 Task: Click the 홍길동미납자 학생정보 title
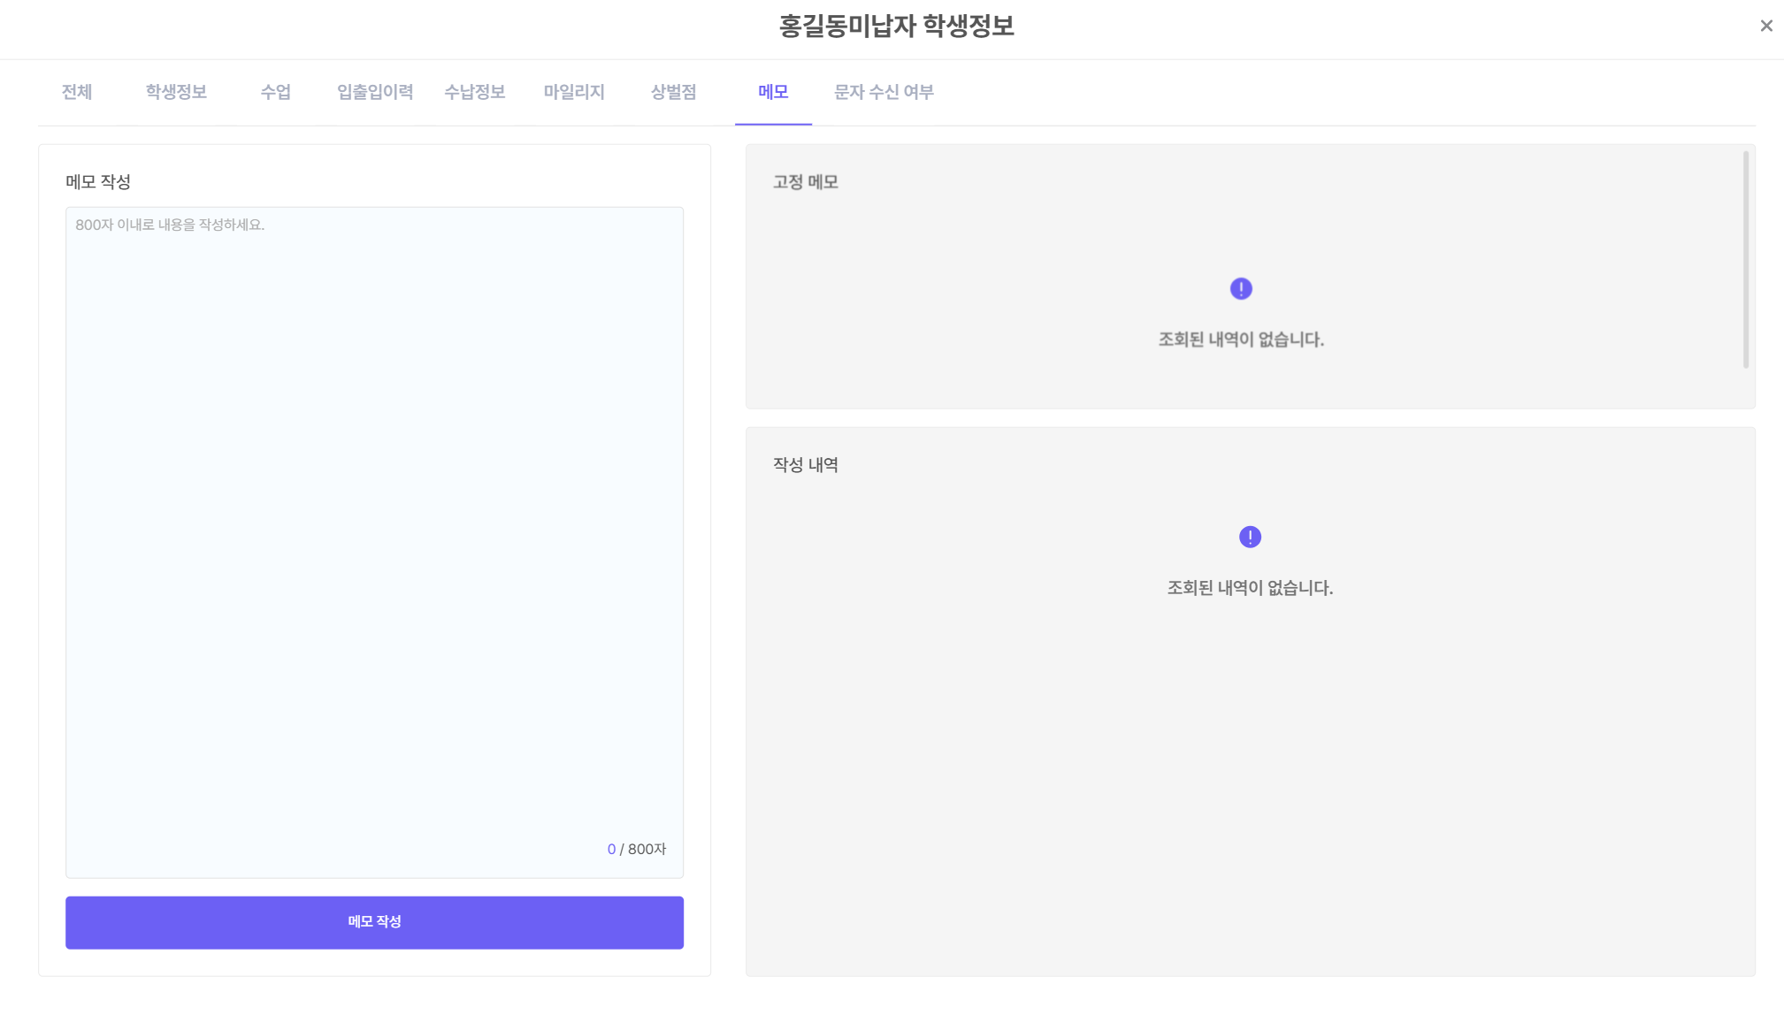(895, 27)
